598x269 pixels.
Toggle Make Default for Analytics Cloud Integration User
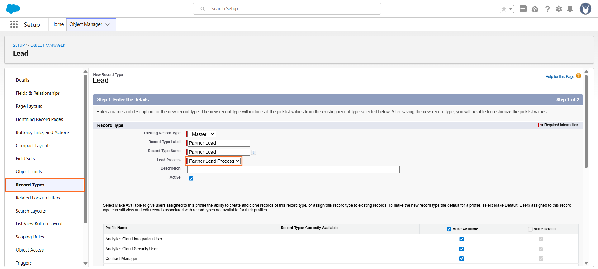[x=541, y=239]
